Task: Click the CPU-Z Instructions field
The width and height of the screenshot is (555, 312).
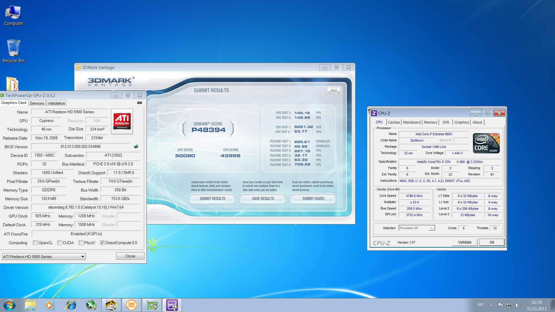Action: point(450,181)
